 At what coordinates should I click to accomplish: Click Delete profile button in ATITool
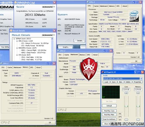tap(128, 82)
